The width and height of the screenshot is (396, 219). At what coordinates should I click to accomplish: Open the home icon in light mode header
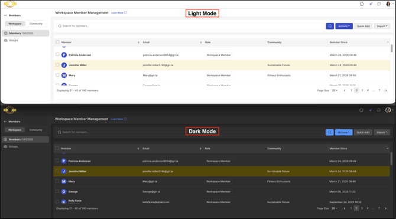(362, 4)
